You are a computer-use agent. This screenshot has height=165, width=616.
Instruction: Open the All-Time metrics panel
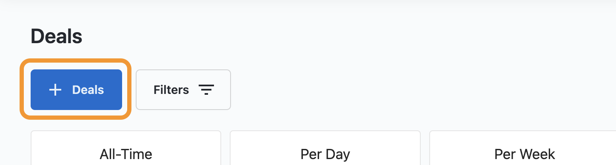tap(126, 148)
